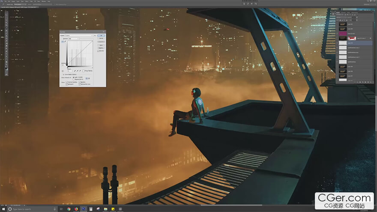The width and height of the screenshot is (377, 212).
Task: Confirm Curves with the OK button
Action: (x=101, y=36)
